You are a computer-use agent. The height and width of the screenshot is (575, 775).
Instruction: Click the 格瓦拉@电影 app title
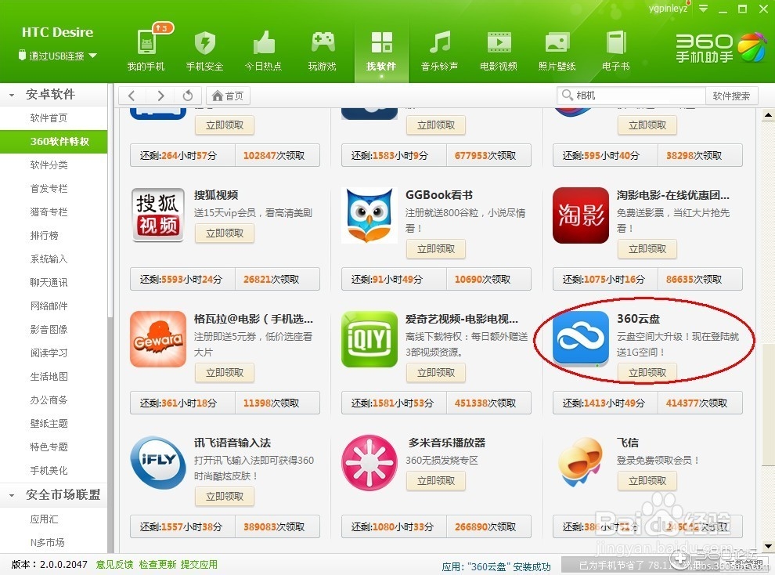click(254, 319)
